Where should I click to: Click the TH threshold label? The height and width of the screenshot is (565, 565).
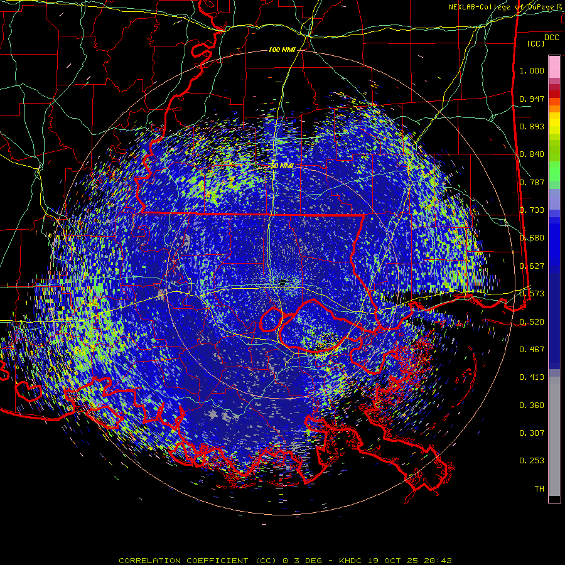pyautogui.click(x=539, y=489)
